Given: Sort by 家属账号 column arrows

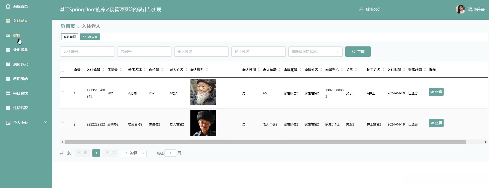Looking at the screenshot, I should [300, 70].
